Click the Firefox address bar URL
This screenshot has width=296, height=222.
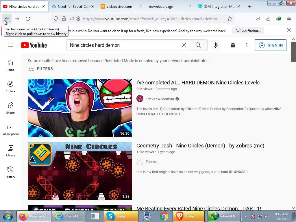pyautogui.click(x=150, y=19)
